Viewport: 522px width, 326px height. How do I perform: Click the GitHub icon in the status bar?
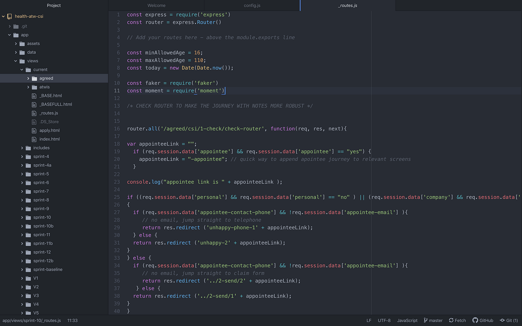[x=475, y=320]
